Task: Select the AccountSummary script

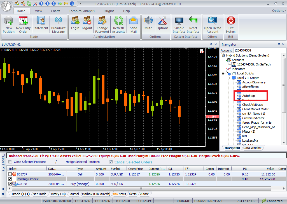Action: (x=254, y=82)
